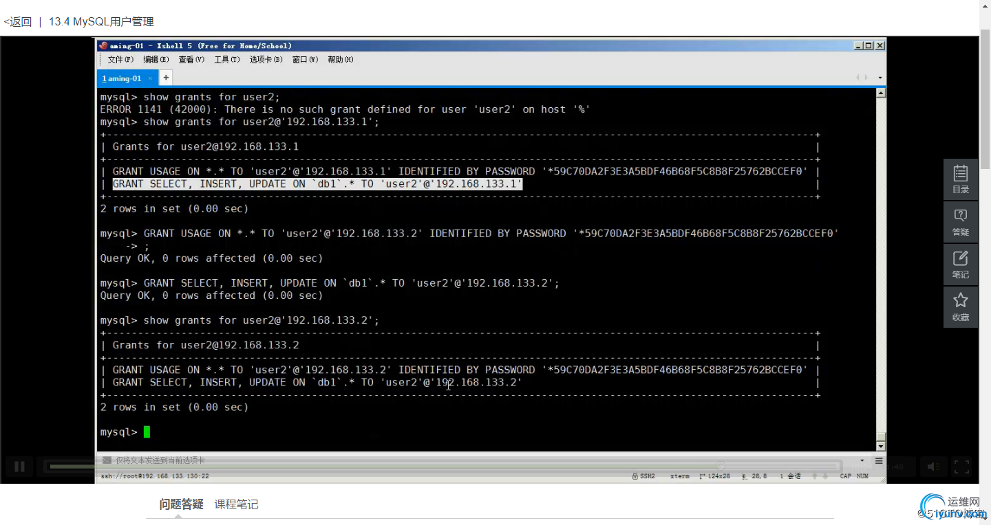Click the terminal scrollbar down arrow
991x525 pixels.
pyautogui.click(x=881, y=445)
